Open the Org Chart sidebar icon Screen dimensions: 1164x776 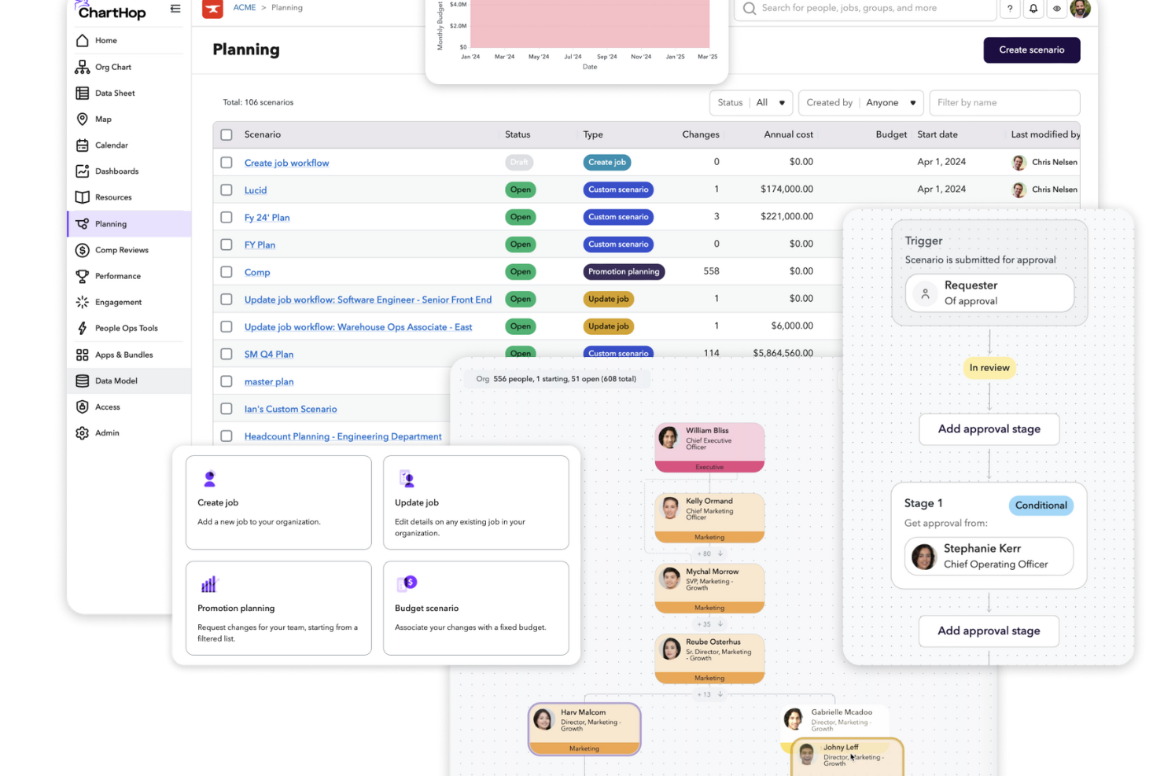tap(83, 67)
